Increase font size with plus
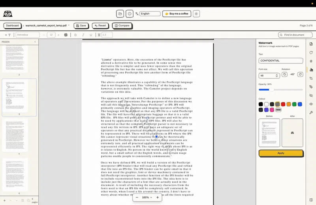 58,35
